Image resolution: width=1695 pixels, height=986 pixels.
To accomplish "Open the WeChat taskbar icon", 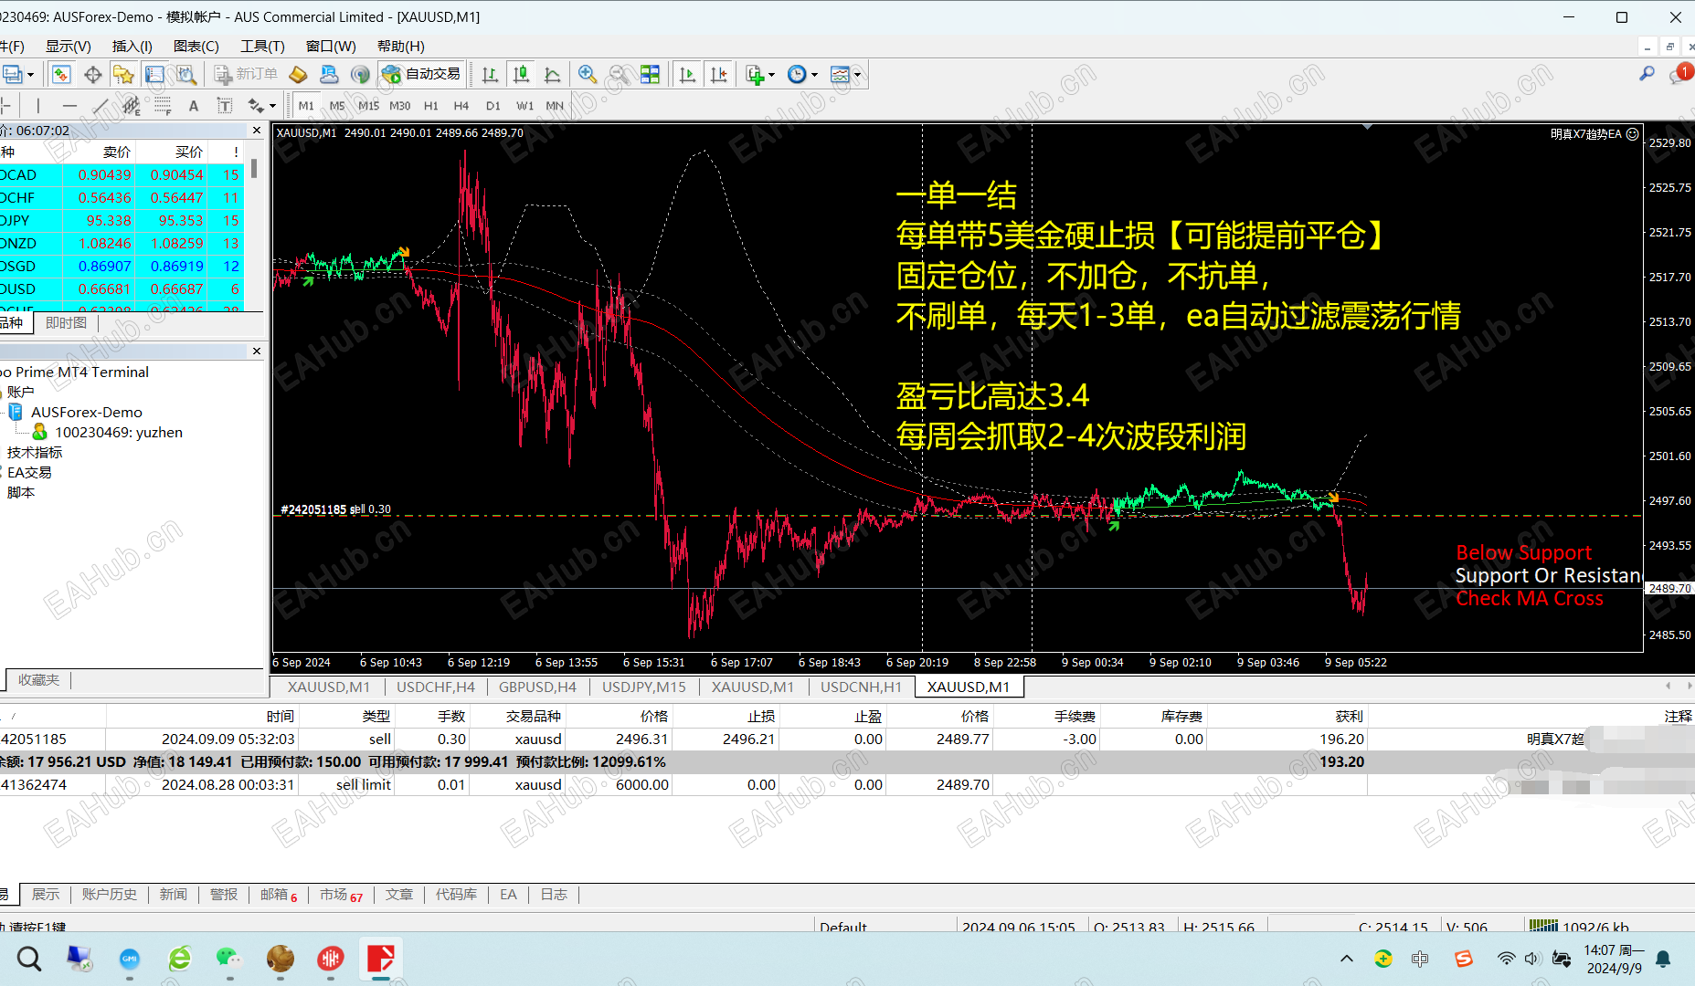I will coord(228,959).
